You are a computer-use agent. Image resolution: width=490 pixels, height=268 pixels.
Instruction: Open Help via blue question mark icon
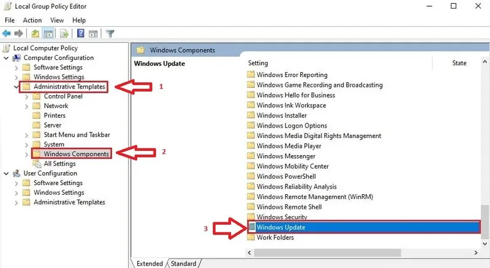pyautogui.click(x=81, y=34)
